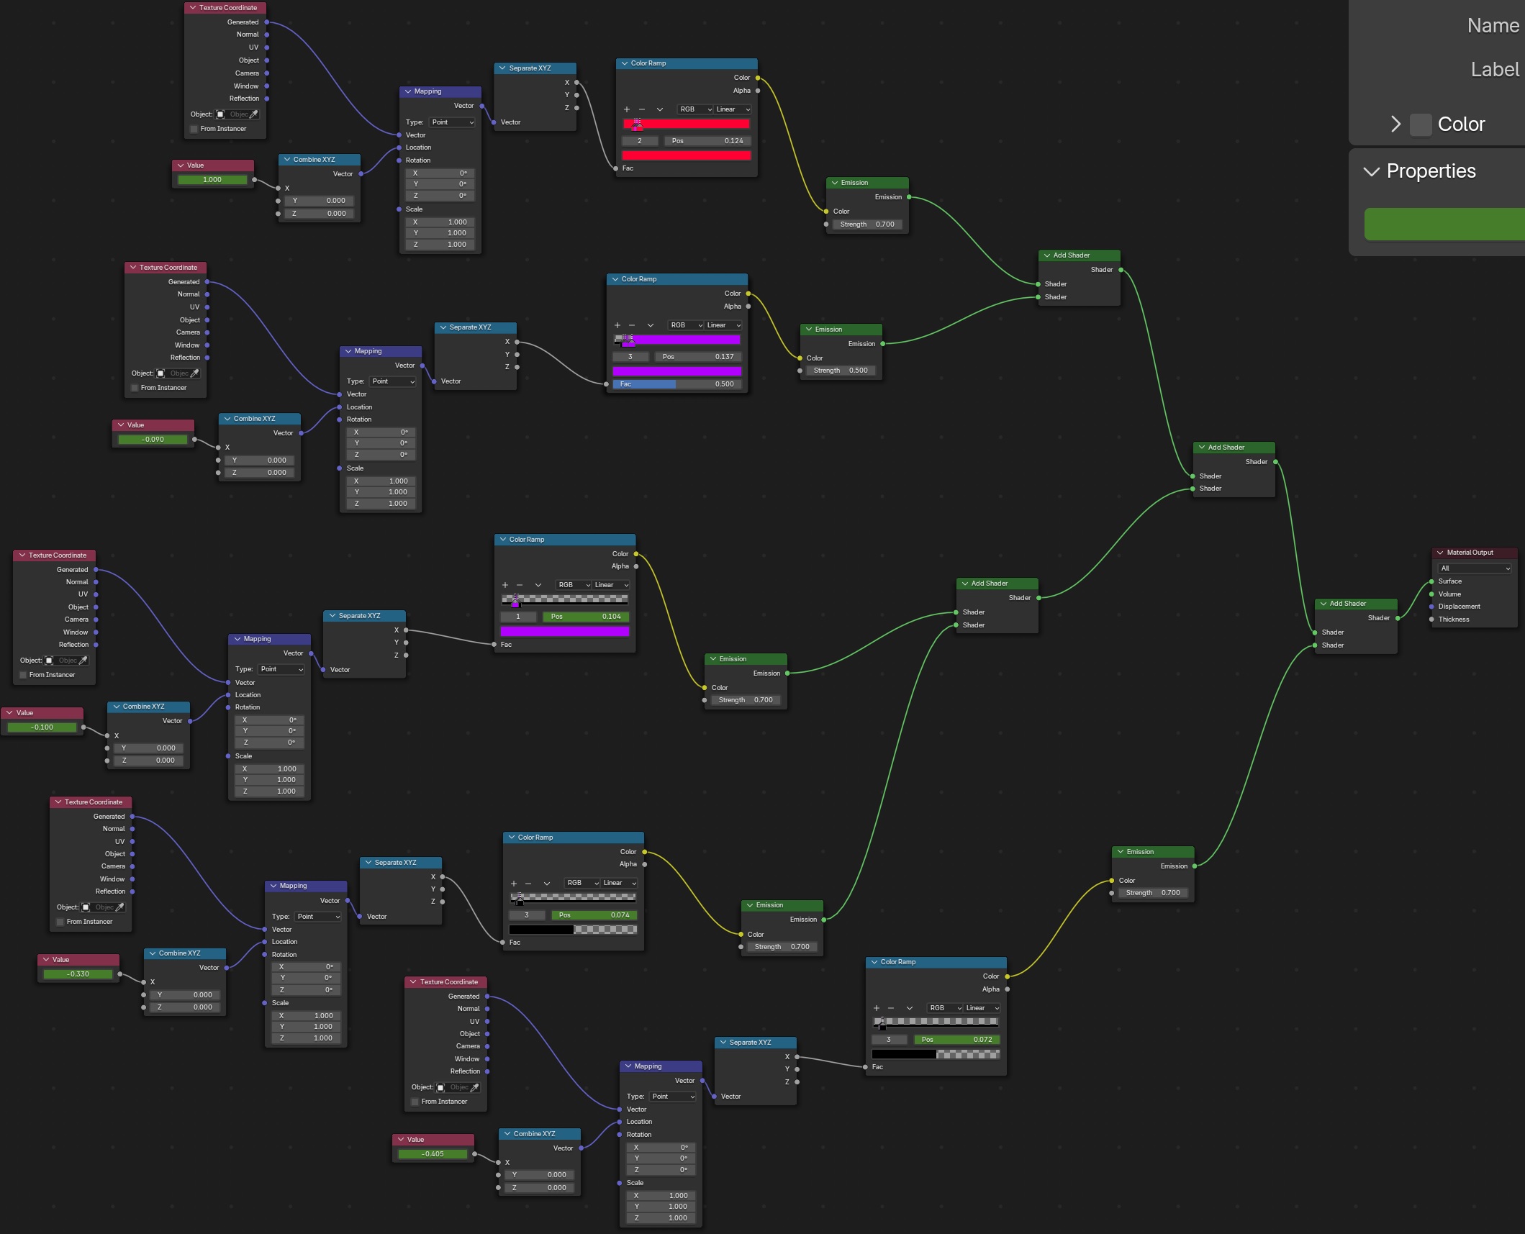1525x1234 pixels.
Task: Click object icon in bottommost Texture Coordinate node
Action: point(440,1087)
